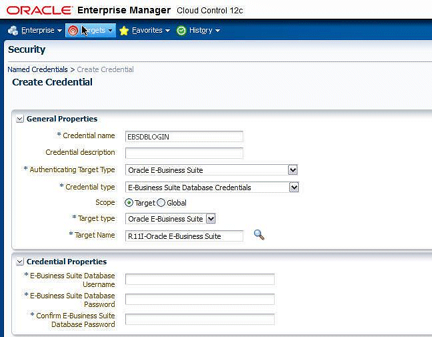Click the Scope label
432x337 pixels.
(105, 202)
